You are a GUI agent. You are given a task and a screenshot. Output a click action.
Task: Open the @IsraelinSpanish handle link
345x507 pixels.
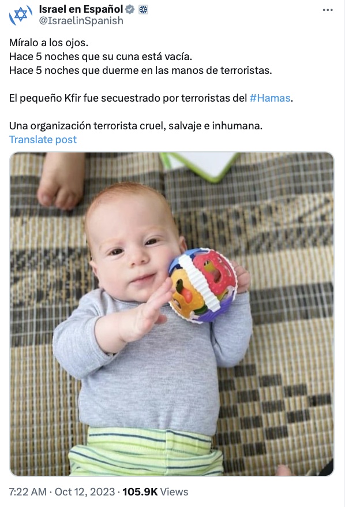(81, 21)
